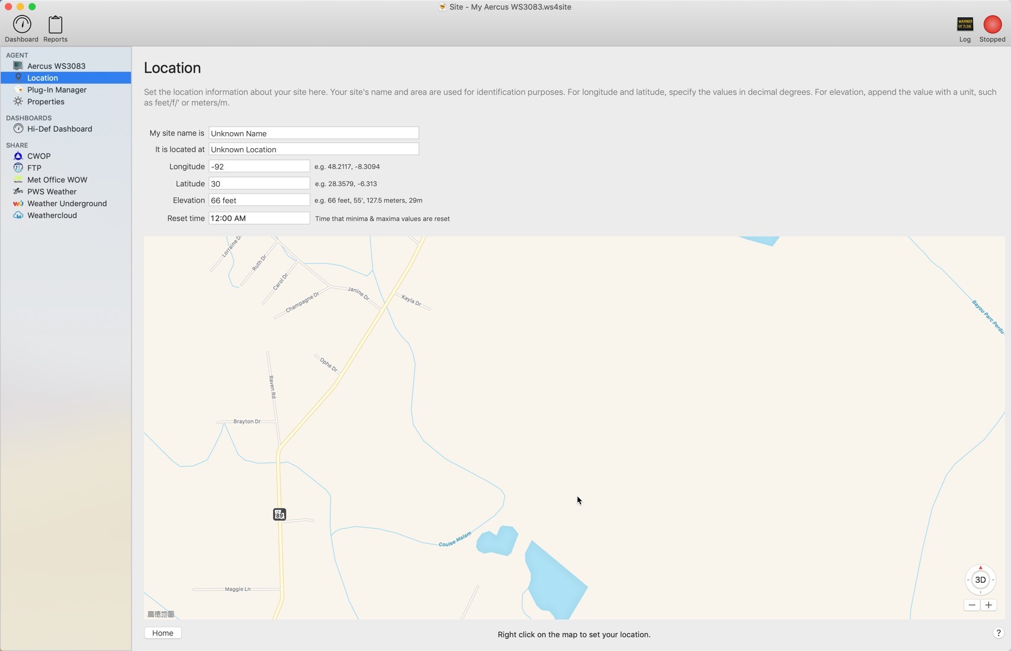Click the 'Location' page heading

coord(172,68)
